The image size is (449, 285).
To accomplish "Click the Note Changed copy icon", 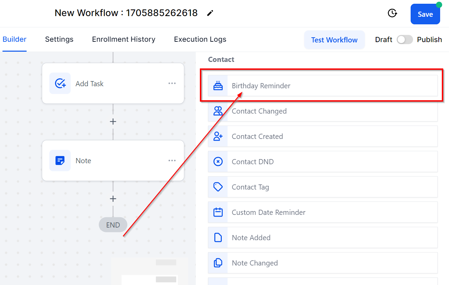I will [218, 263].
